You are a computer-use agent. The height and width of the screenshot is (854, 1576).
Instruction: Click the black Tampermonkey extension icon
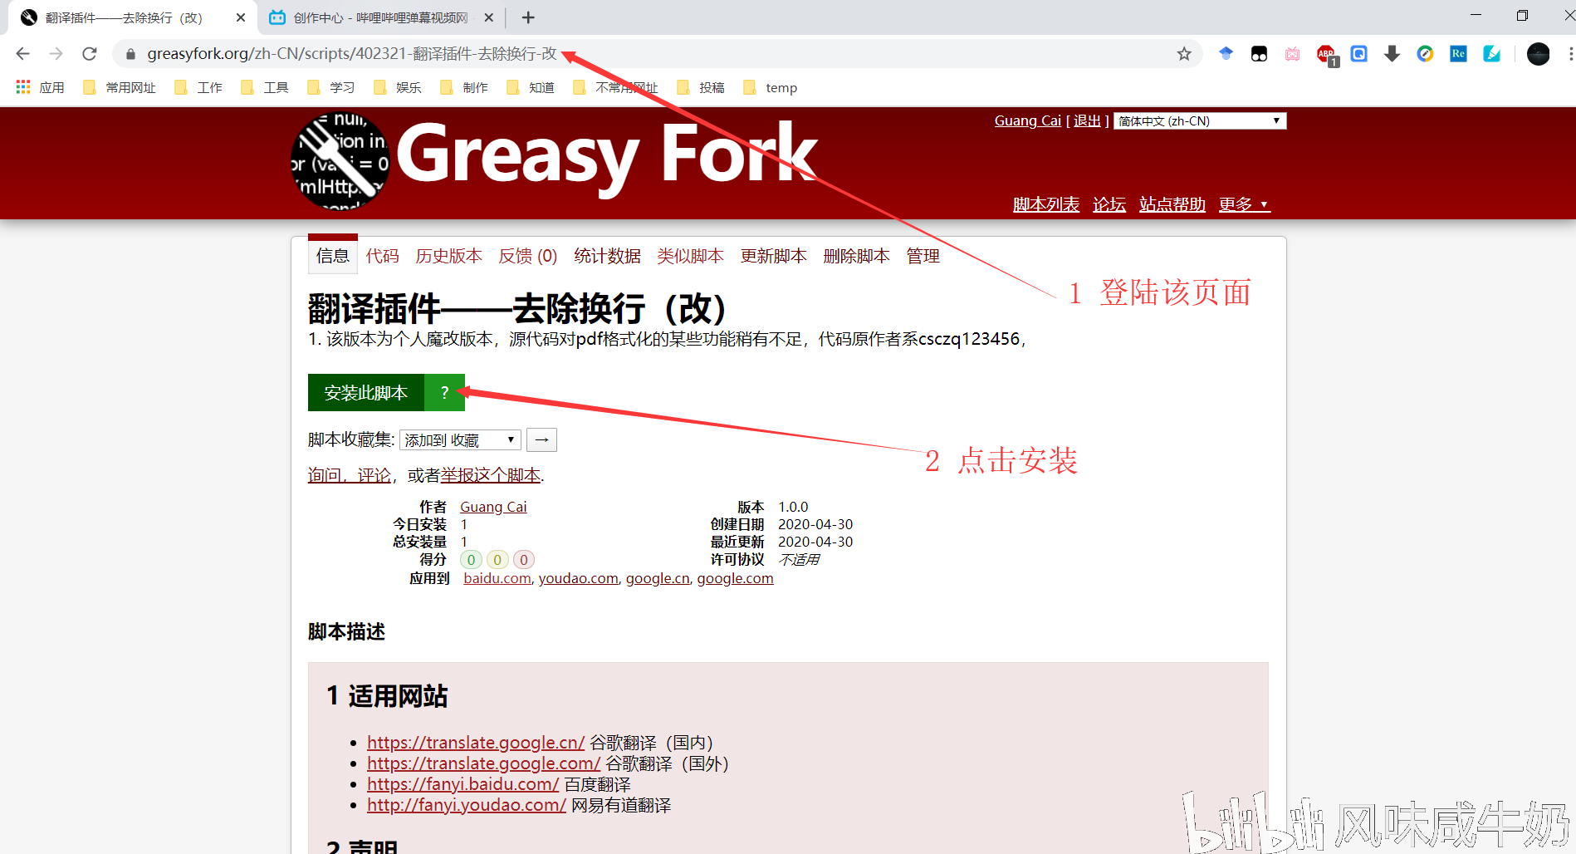(x=1260, y=54)
